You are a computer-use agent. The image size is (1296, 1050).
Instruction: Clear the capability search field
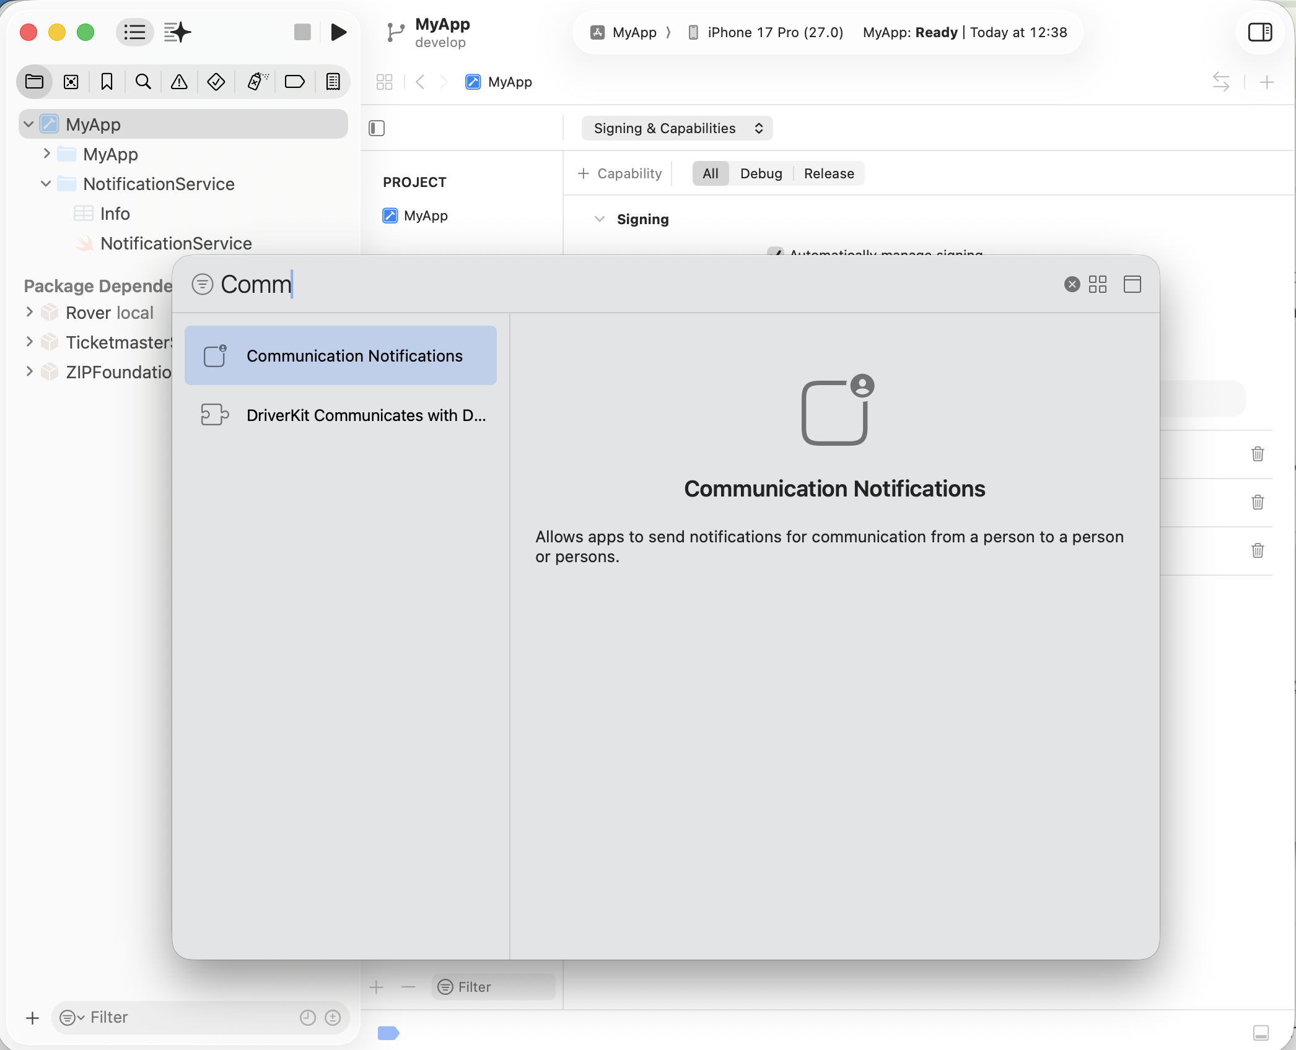click(x=1072, y=284)
